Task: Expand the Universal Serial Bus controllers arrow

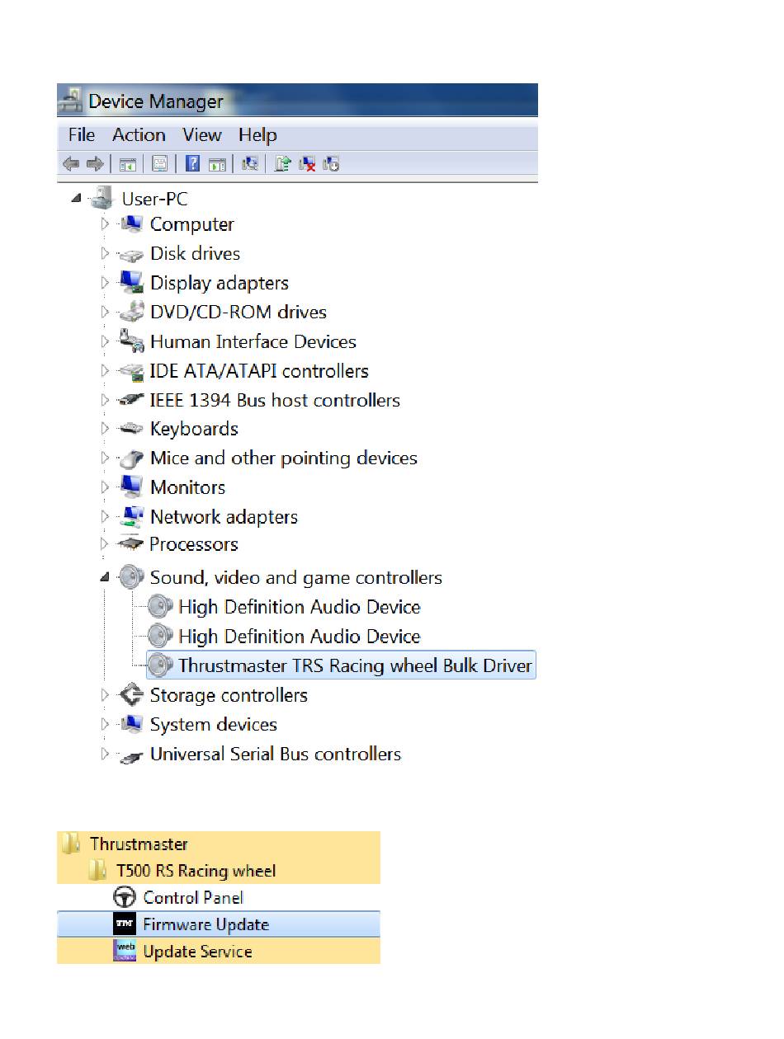Action: 105,754
